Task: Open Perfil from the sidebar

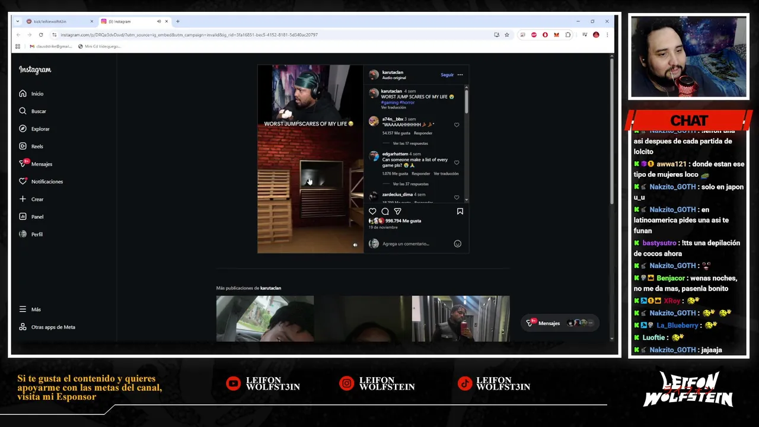Action: (31, 234)
